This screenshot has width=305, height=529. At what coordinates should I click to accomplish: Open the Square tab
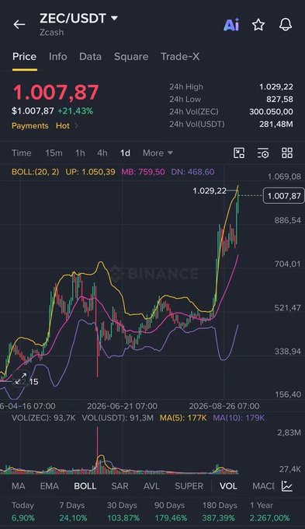pyautogui.click(x=131, y=56)
